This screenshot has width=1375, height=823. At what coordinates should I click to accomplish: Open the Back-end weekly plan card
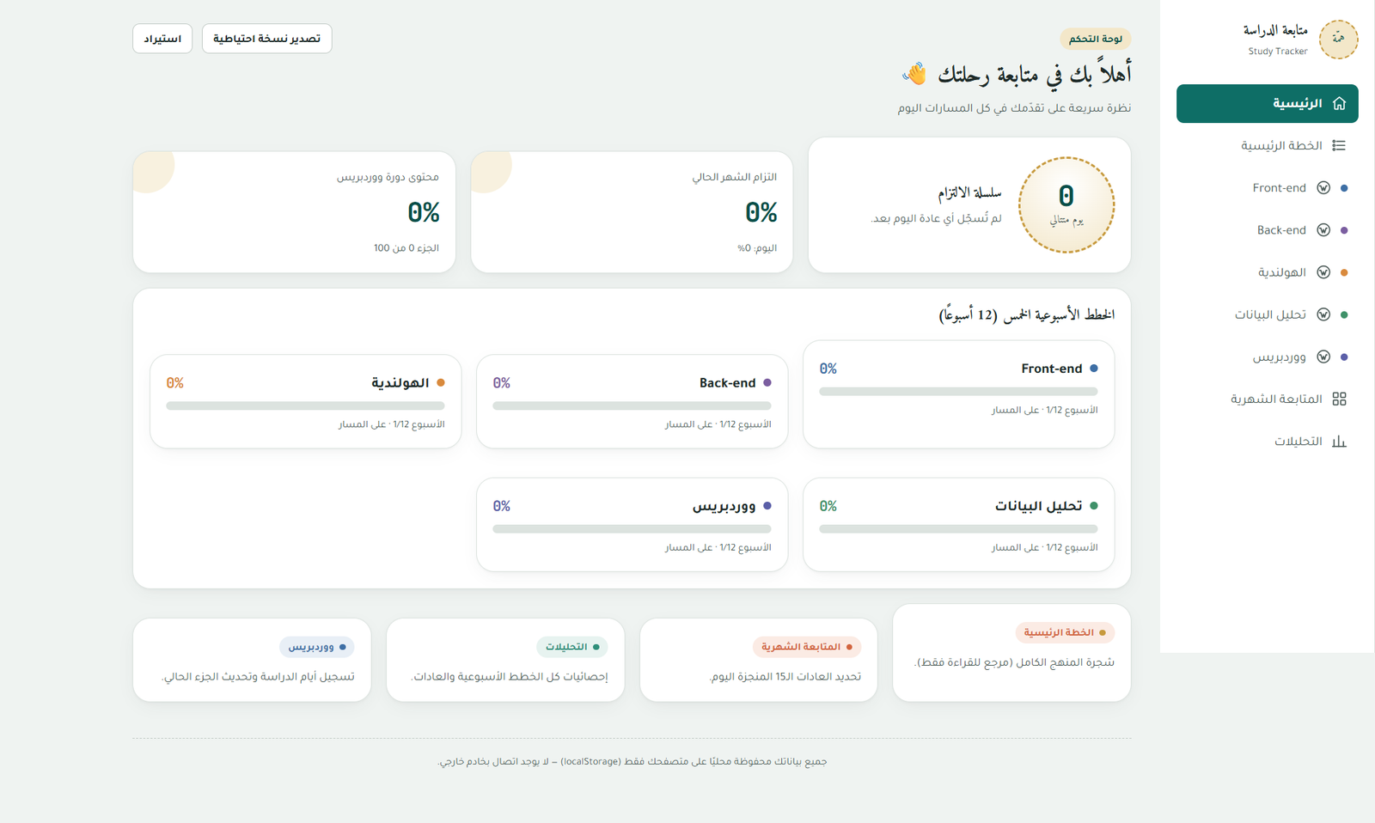632,401
